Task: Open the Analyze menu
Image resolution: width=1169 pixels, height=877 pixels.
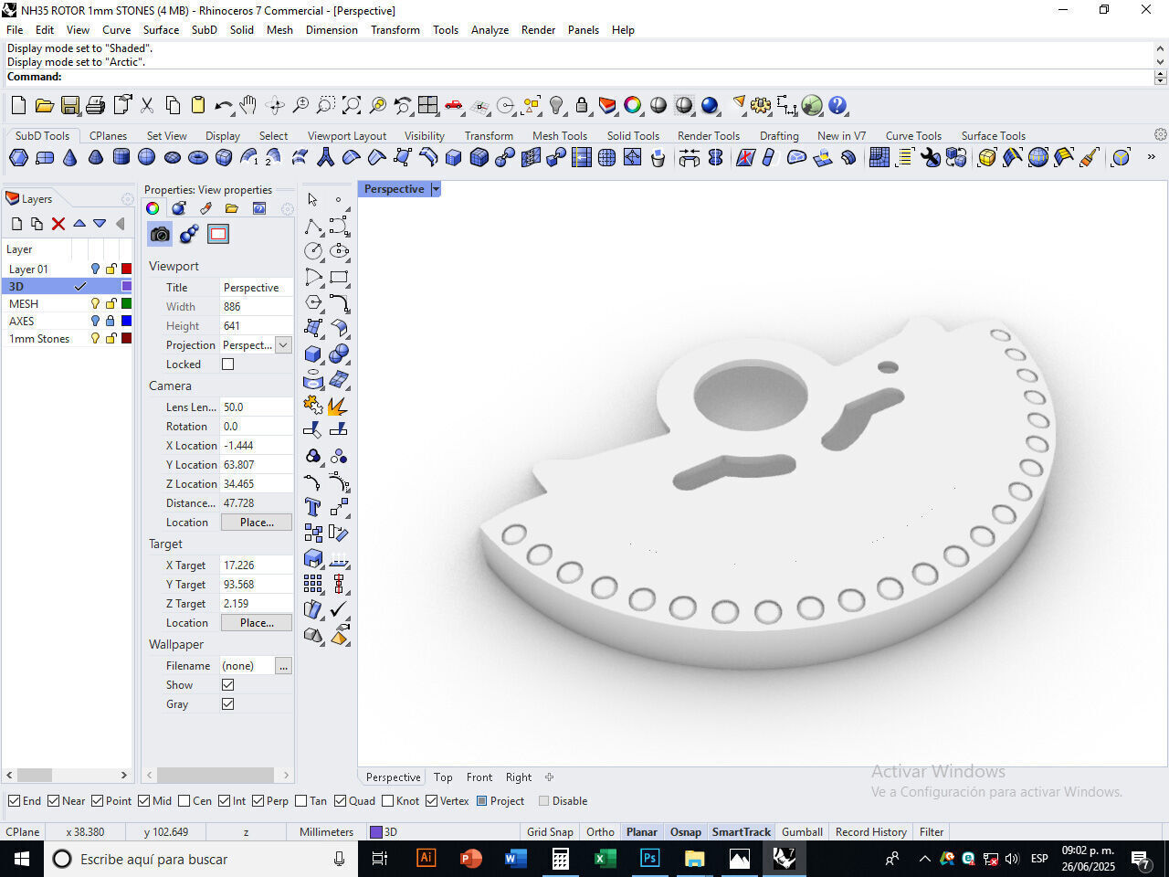Action: point(490,30)
